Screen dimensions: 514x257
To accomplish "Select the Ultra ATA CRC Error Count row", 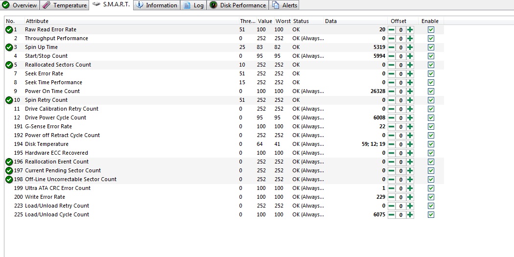I will pyautogui.click(x=224, y=188).
